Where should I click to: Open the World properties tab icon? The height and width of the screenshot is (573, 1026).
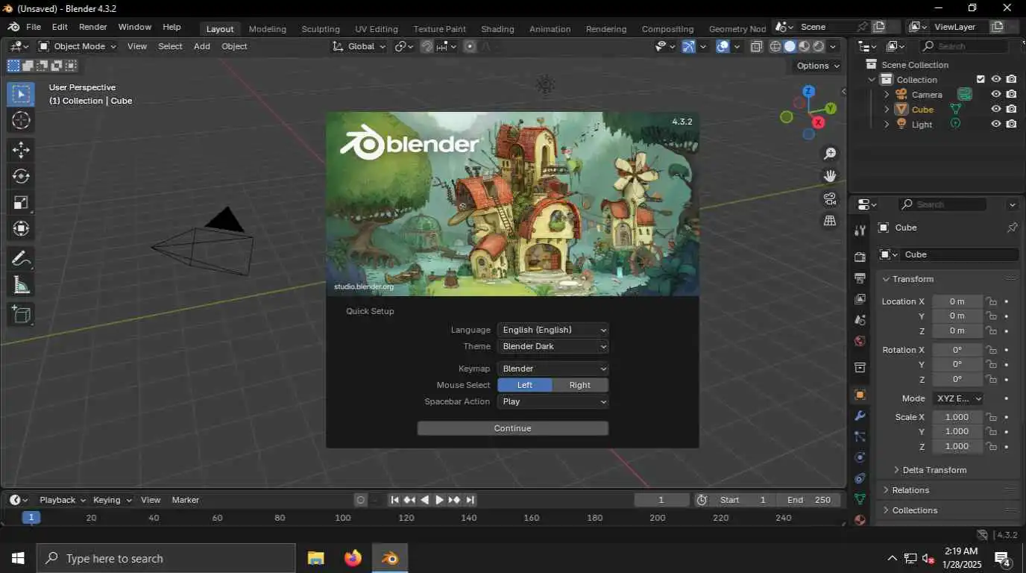[860, 341]
